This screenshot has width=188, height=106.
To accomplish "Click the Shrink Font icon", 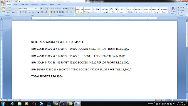I will tap(44, 9).
